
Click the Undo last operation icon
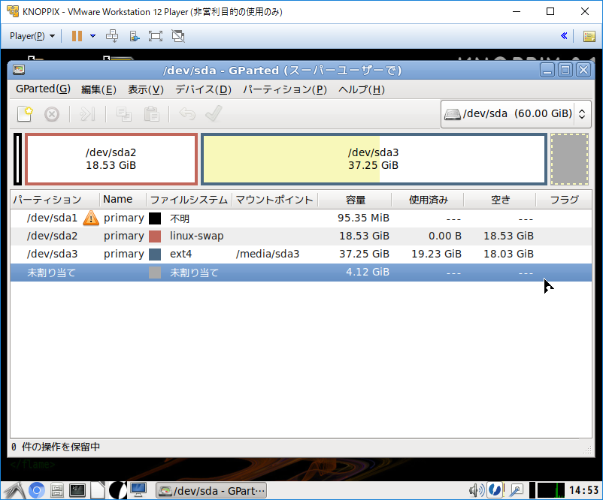(187, 113)
